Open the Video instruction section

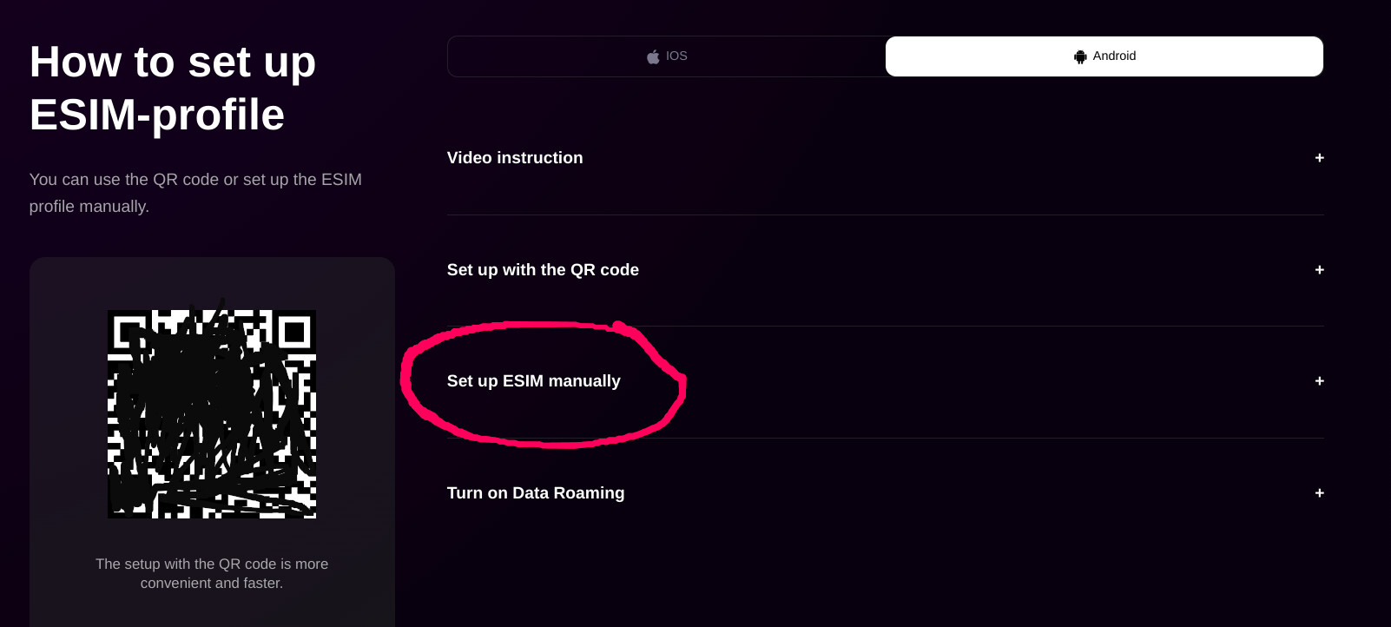click(x=885, y=158)
